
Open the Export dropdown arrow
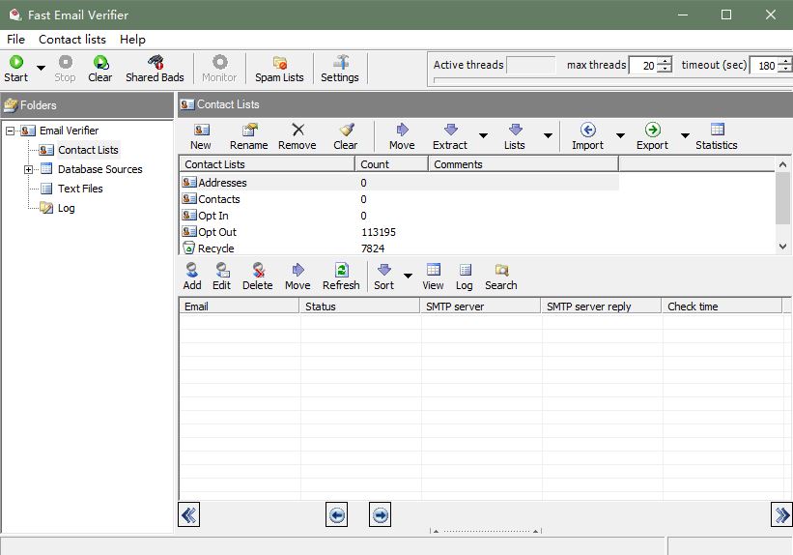(x=685, y=136)
